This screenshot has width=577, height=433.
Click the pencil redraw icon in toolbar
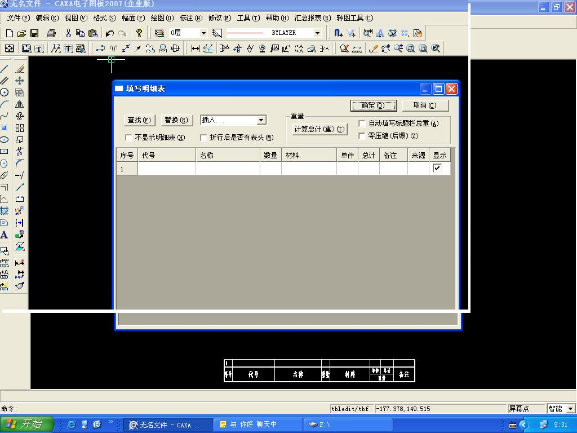[373, 48]
